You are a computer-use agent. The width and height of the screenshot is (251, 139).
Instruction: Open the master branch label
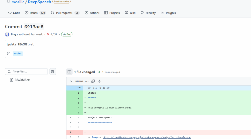(x=18, y=53)
